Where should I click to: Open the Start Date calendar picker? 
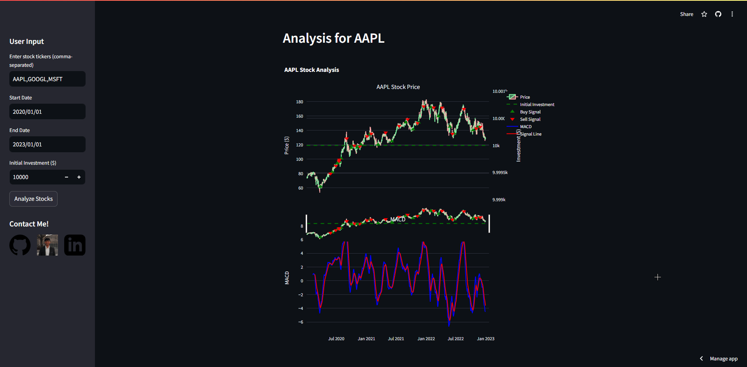47,111
